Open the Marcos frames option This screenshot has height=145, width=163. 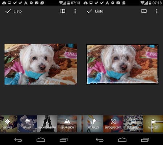coord(153,124)
